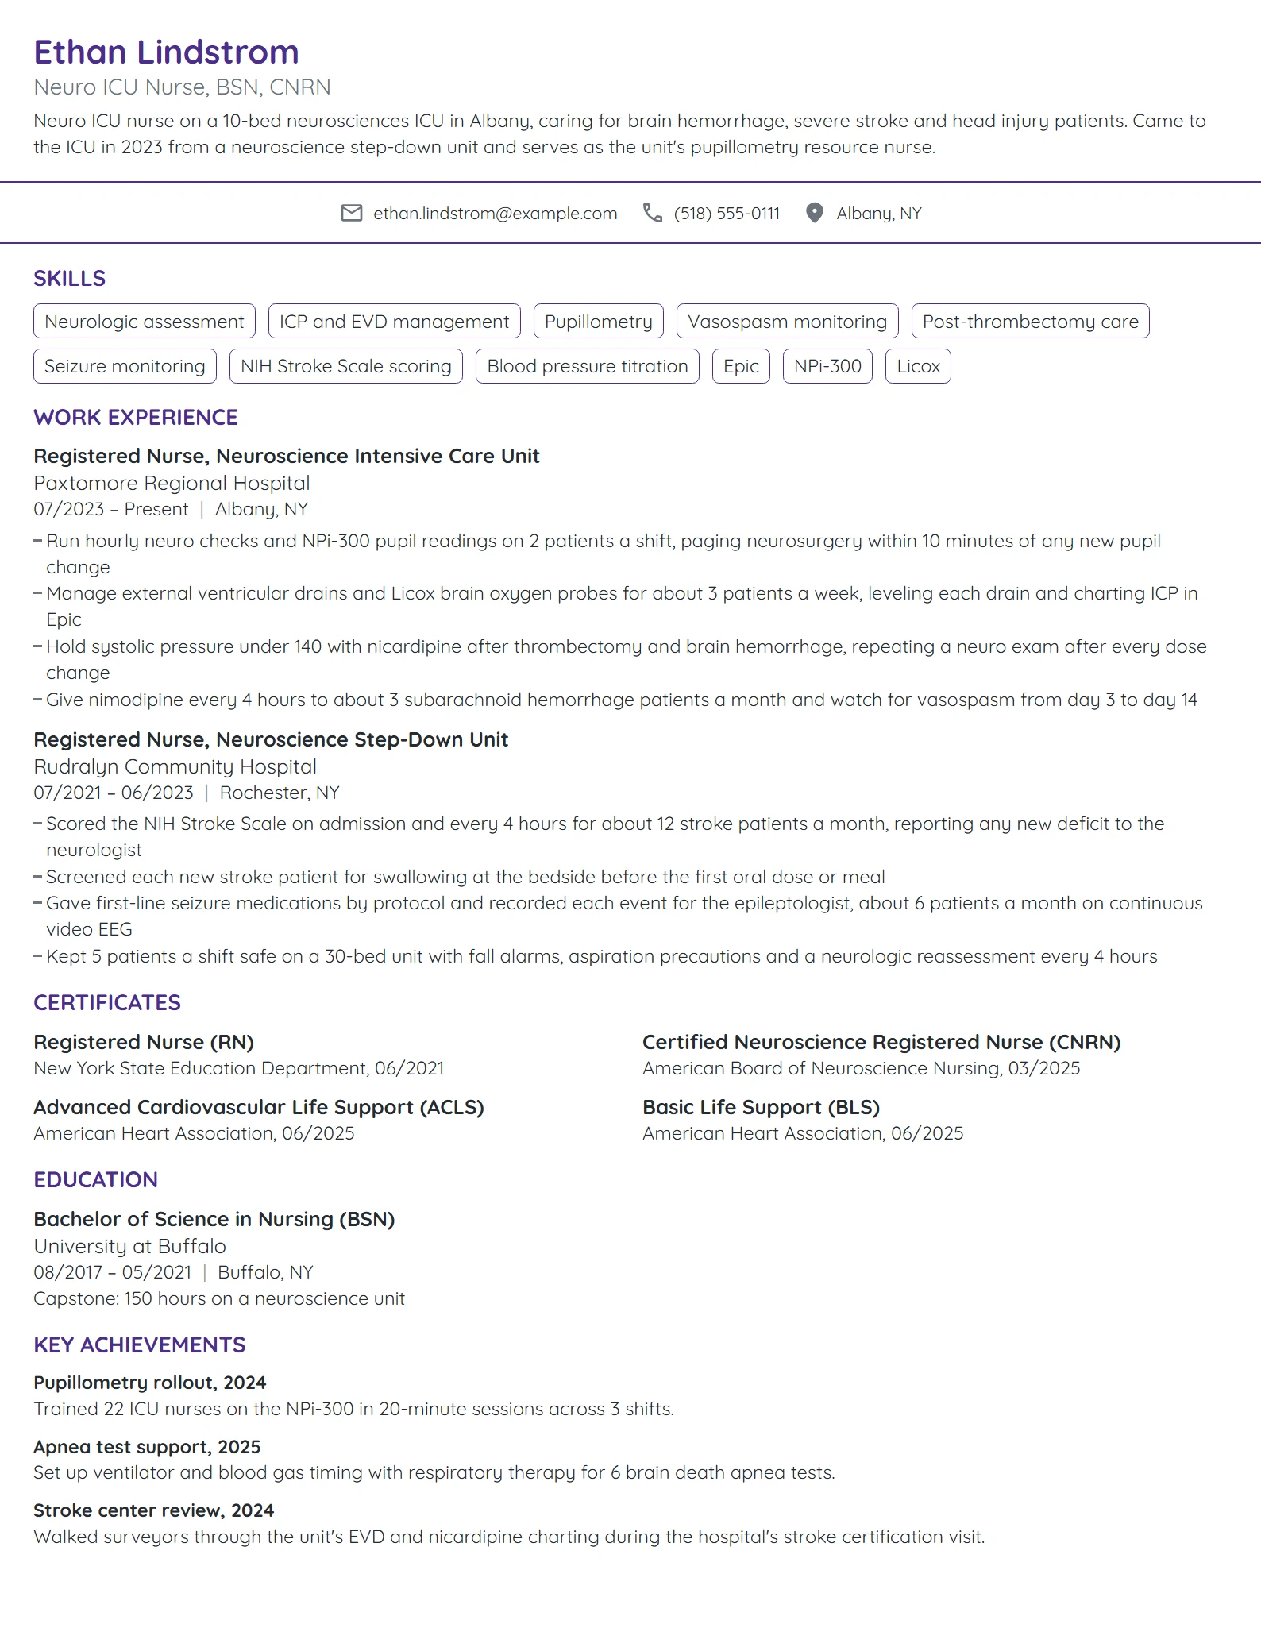This screenshot has width=1261, height=1632.
Task: Click the 'KEY ACHIEVEMENTS' section heading
Action: [x=140, y=1345]
